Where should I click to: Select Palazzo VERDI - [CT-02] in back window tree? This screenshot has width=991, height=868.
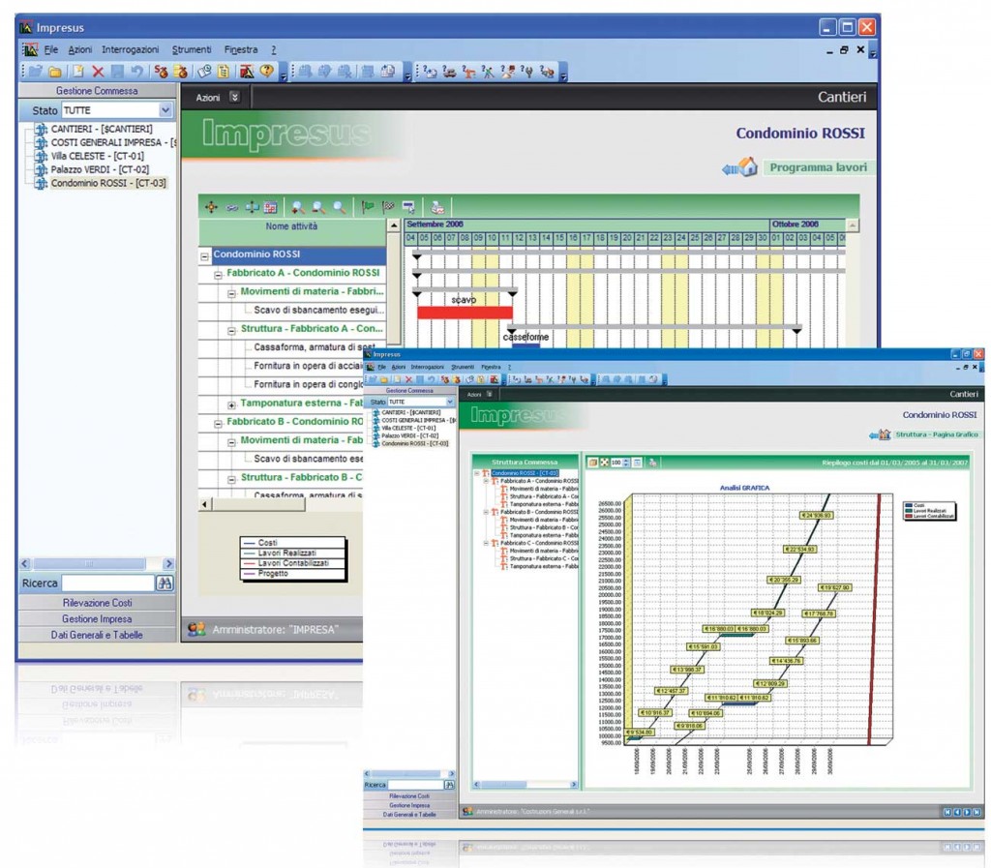[x=100, y=169]
